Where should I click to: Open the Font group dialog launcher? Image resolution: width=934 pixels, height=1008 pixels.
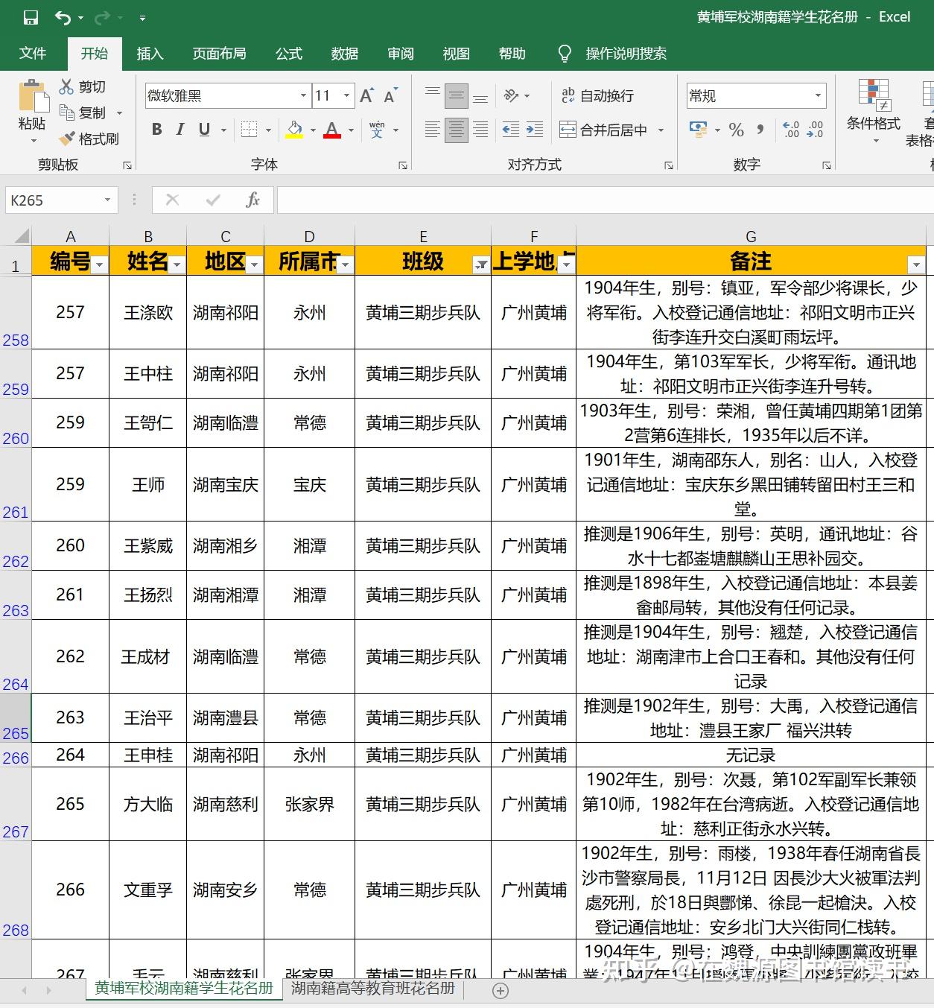(402, 165)
